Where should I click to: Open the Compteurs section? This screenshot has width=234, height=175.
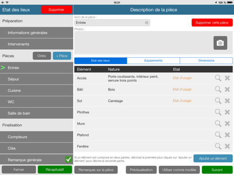[37, 137]
